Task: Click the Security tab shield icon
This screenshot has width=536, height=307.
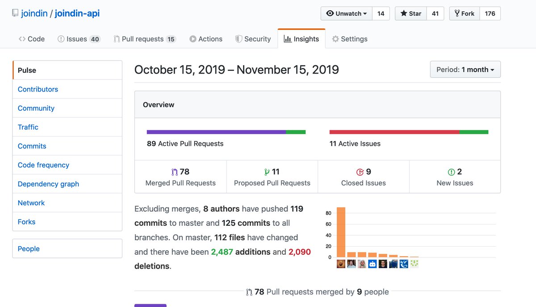Action: point(239,39)
